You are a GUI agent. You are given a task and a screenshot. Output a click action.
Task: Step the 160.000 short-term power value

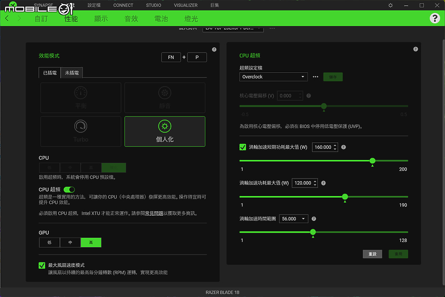point(335,147)
